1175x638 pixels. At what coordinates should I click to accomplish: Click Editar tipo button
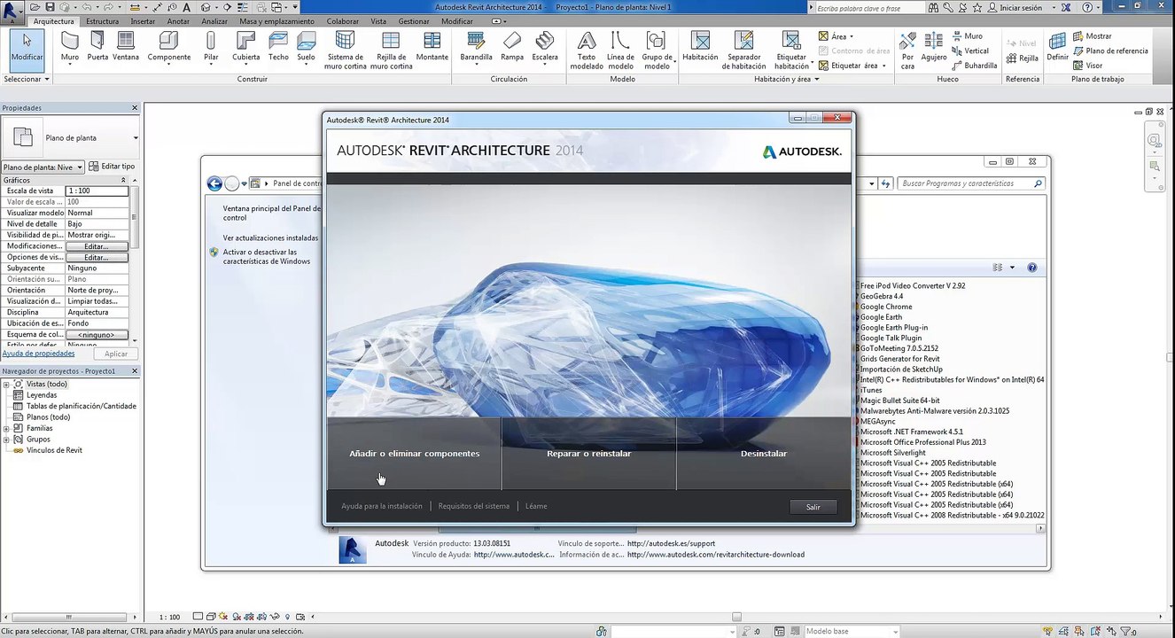[113, 167]
